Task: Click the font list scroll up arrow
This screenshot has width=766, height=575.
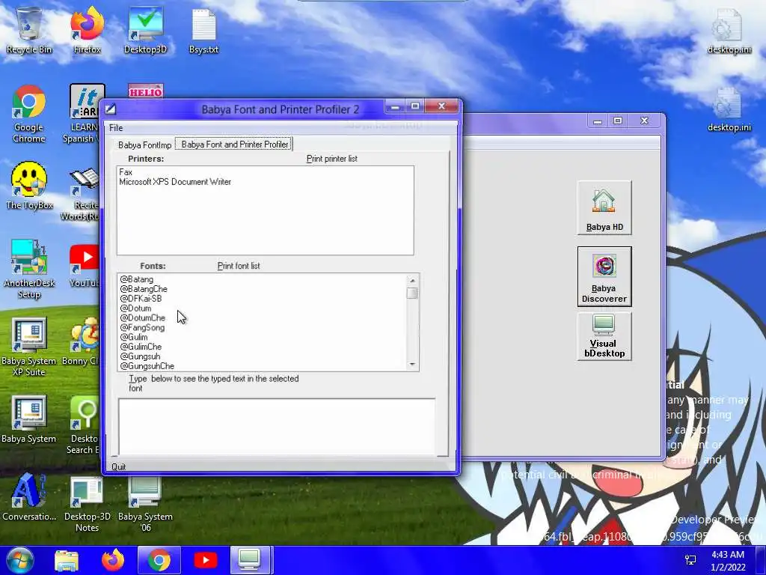Action: (x=412, y=280)
